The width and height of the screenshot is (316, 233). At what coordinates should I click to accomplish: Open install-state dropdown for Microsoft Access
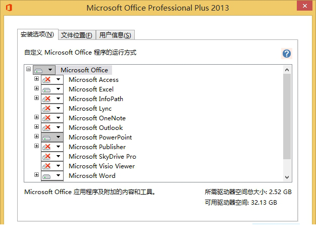pos(52,79)
